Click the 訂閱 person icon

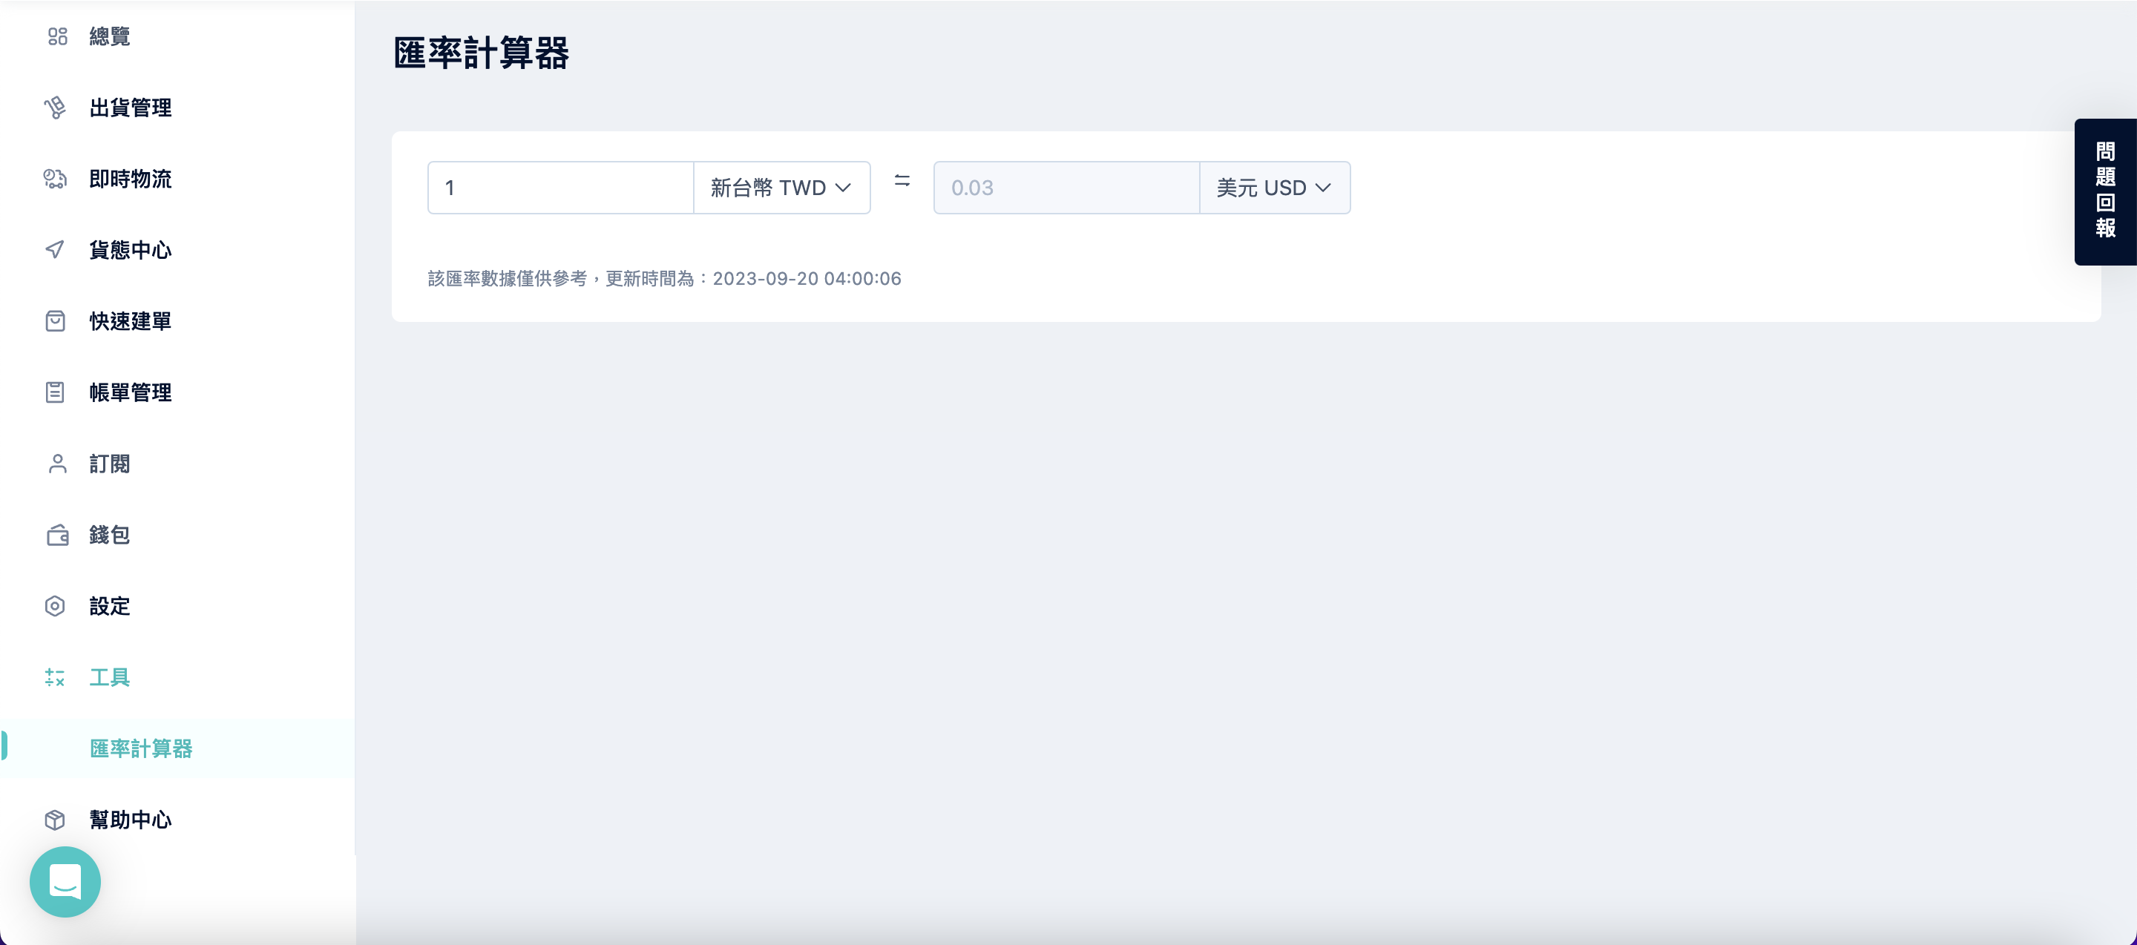[57, 464]
